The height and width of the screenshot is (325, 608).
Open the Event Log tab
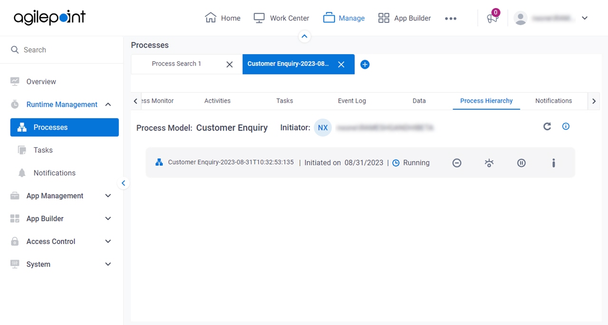click(x=352, y=101)
